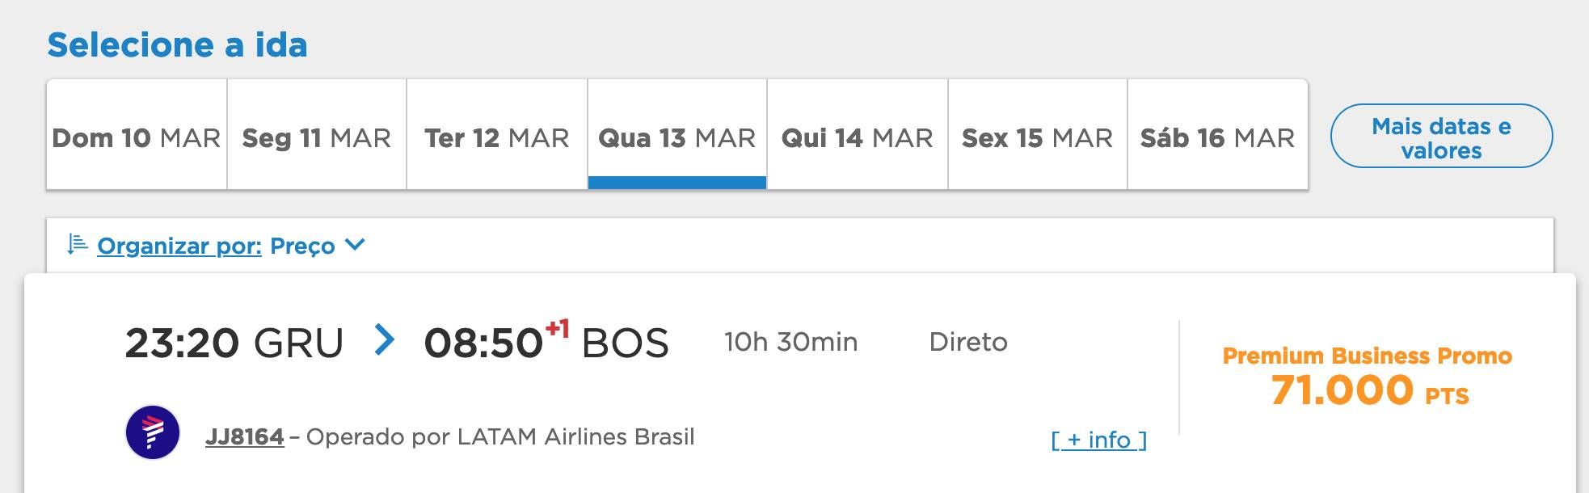Select the Dom 10 MAR date tab
The image size is (1589, 493).
tap(137, 134)
